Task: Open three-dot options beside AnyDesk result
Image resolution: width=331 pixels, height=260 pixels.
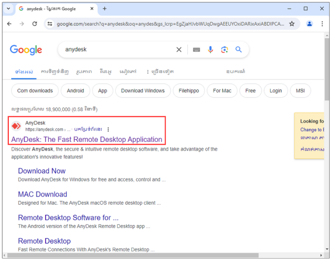Action: (x=108, y=129)
